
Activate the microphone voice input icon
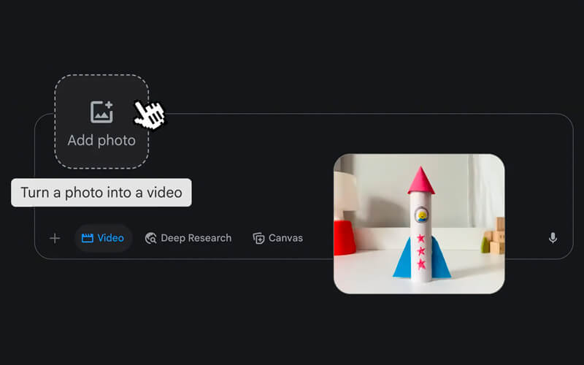click(553, 238)
